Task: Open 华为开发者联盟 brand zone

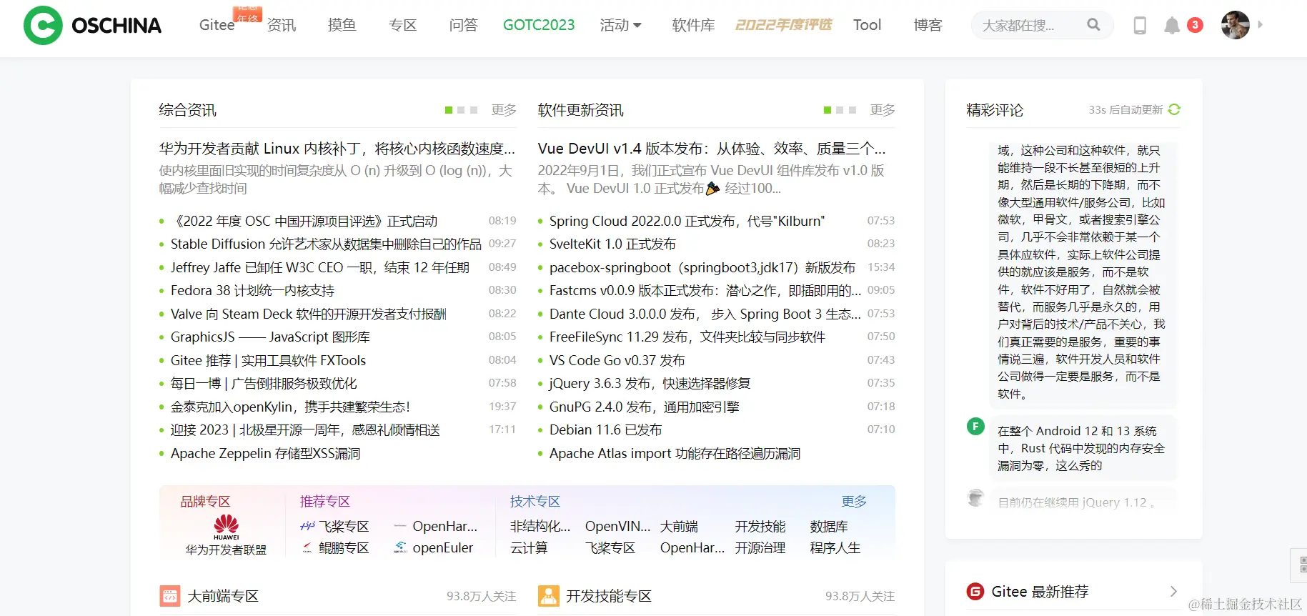Action: coord(226,550)
